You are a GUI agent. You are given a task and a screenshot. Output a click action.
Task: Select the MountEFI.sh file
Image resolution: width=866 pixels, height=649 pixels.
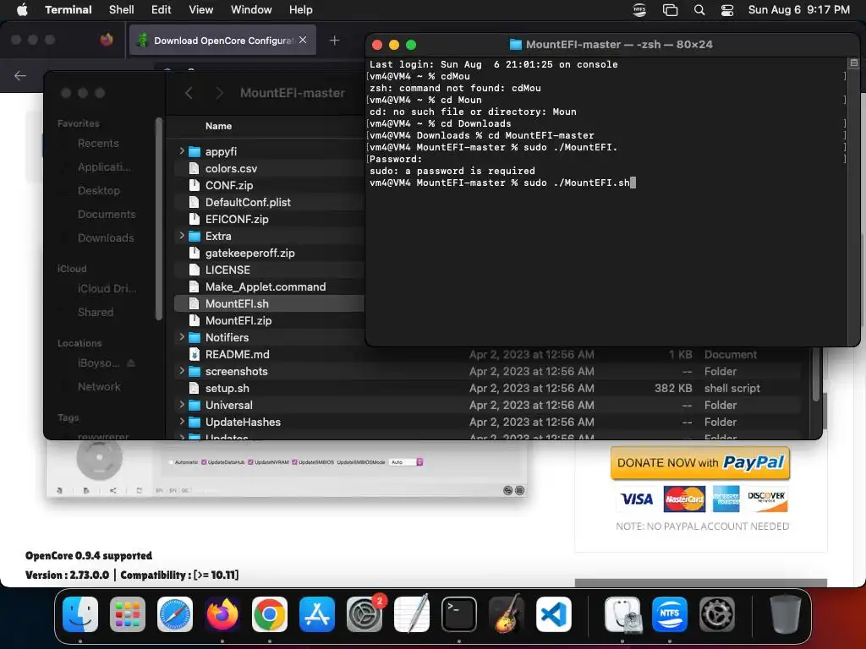point(237,303)
